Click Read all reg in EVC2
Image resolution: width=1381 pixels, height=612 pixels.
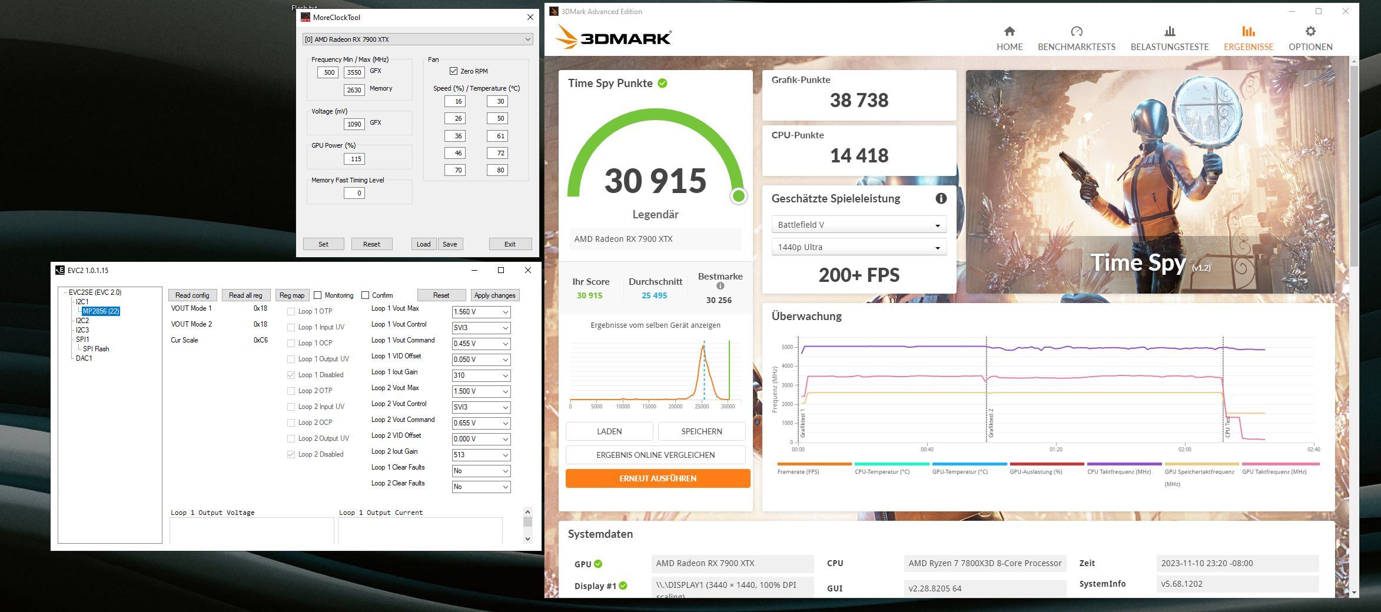[245, 295]
